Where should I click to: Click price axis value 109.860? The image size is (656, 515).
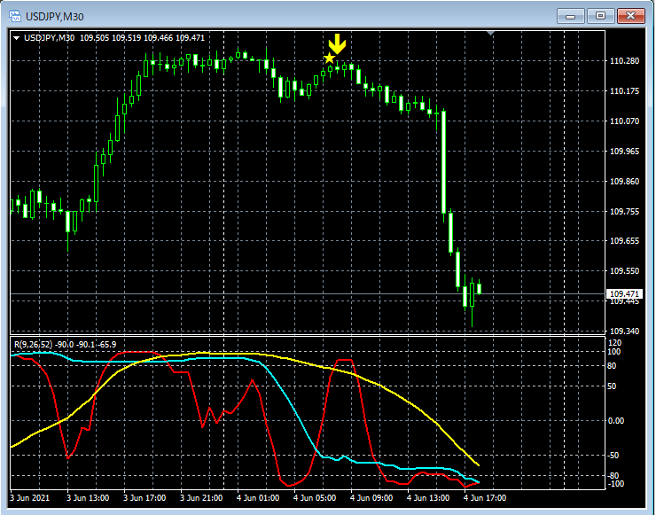[x=625, y=182]
